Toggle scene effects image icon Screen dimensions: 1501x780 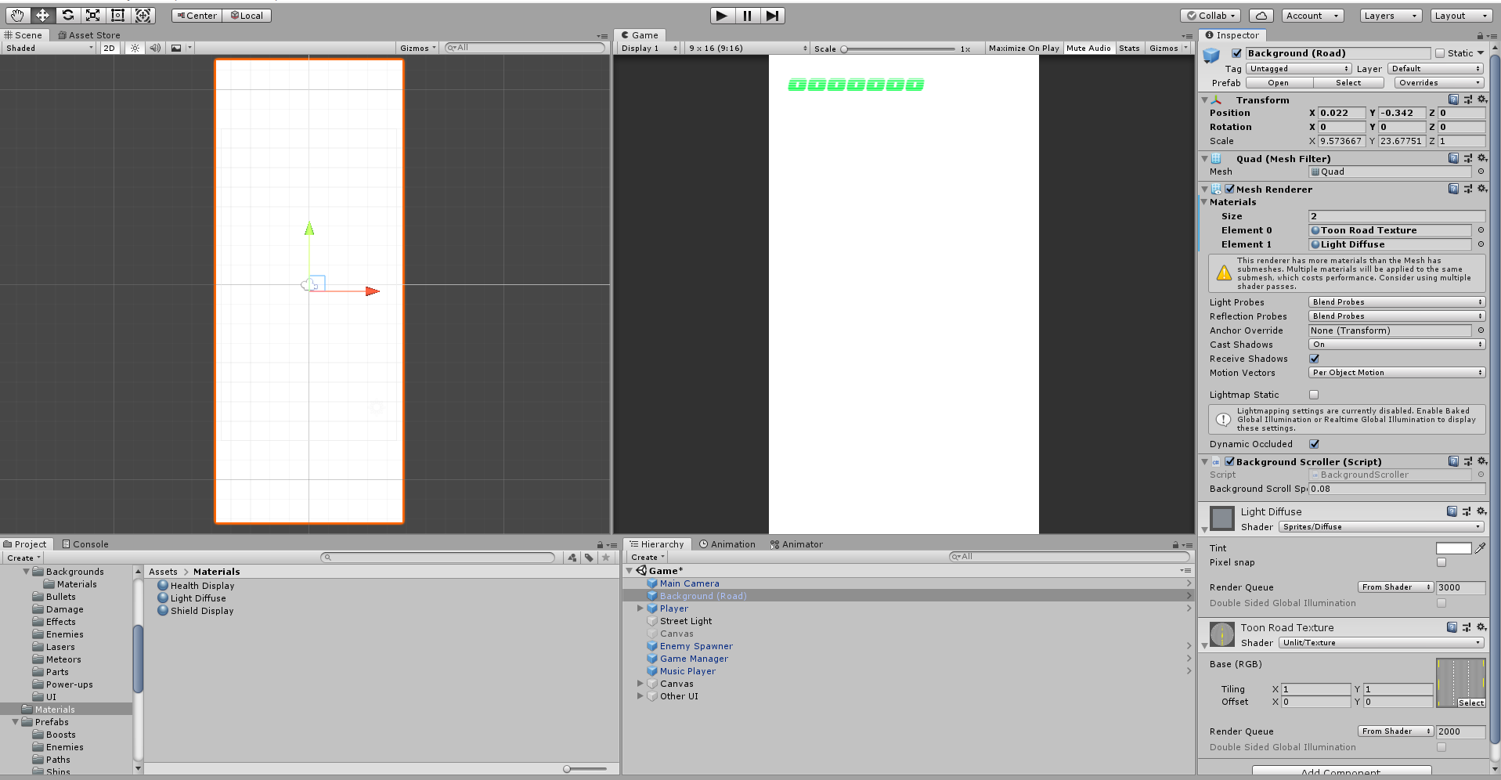[x=176, y=48]
